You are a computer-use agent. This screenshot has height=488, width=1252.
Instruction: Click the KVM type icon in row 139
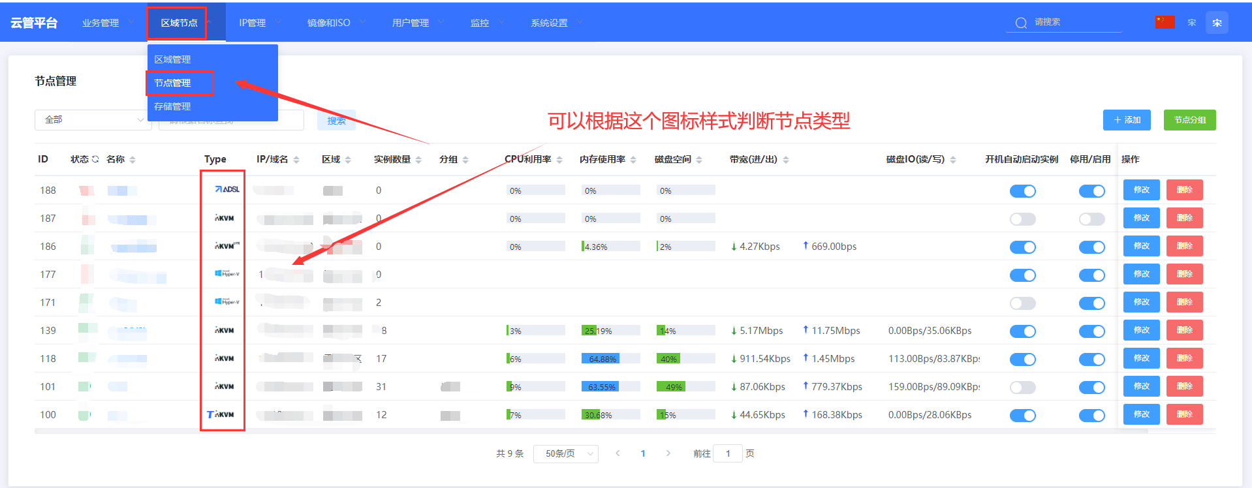click(x=225, y=330)
